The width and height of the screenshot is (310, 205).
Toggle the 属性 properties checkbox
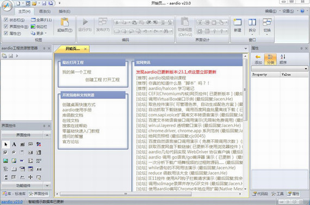[x=6, y=33]
